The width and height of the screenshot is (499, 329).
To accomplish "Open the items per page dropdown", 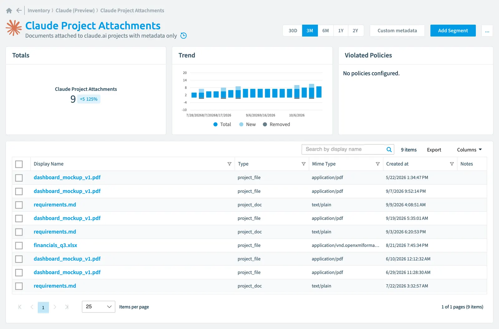I will tap(99, 307).
